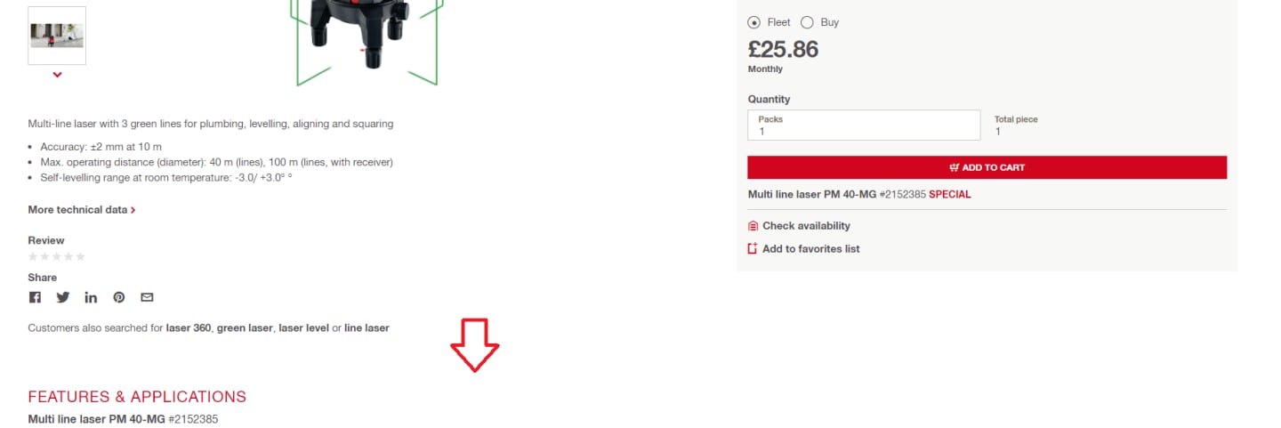
Task: Select the Fleet payment option
Action: 754,22
